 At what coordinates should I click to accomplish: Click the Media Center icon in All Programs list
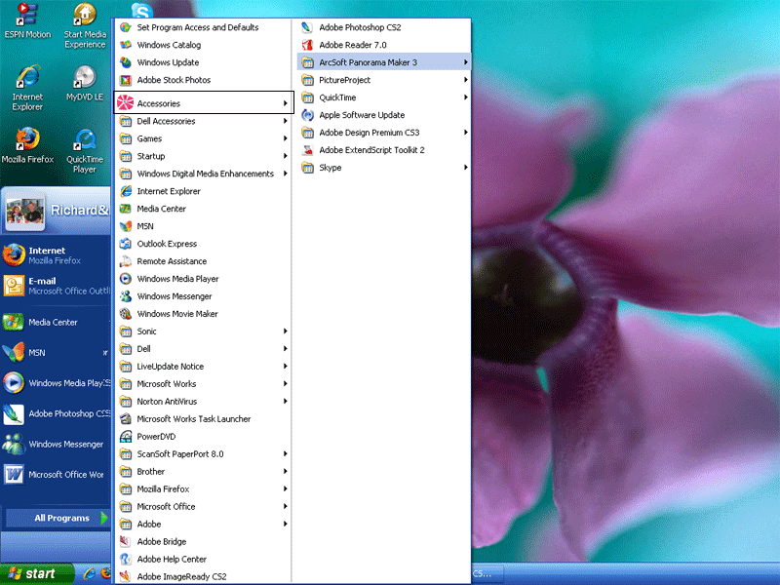(x=126, y=209)
